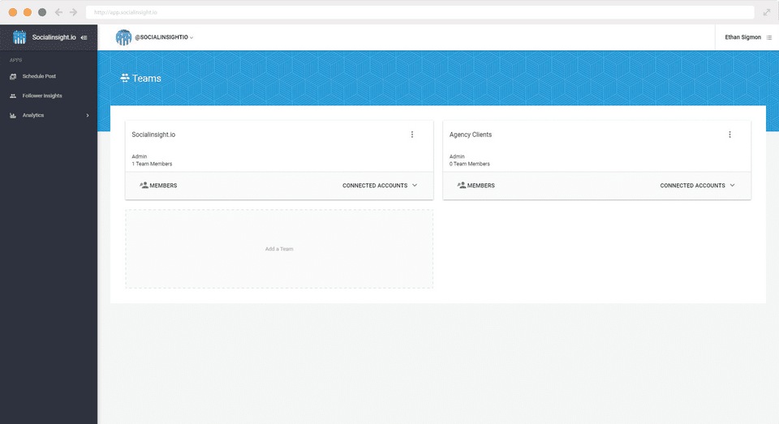Open the Socialinsight.io team options menu
This screenshot has width=779, height=424.
point(412,135)
